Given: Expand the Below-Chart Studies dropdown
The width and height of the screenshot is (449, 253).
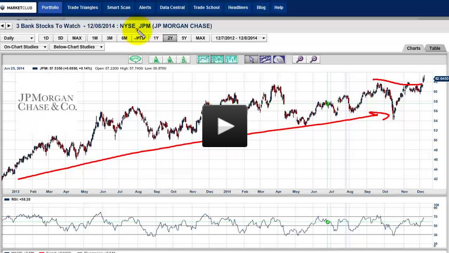Looking at the screenshot, I should pyautogui.click(x=77, y=47).
